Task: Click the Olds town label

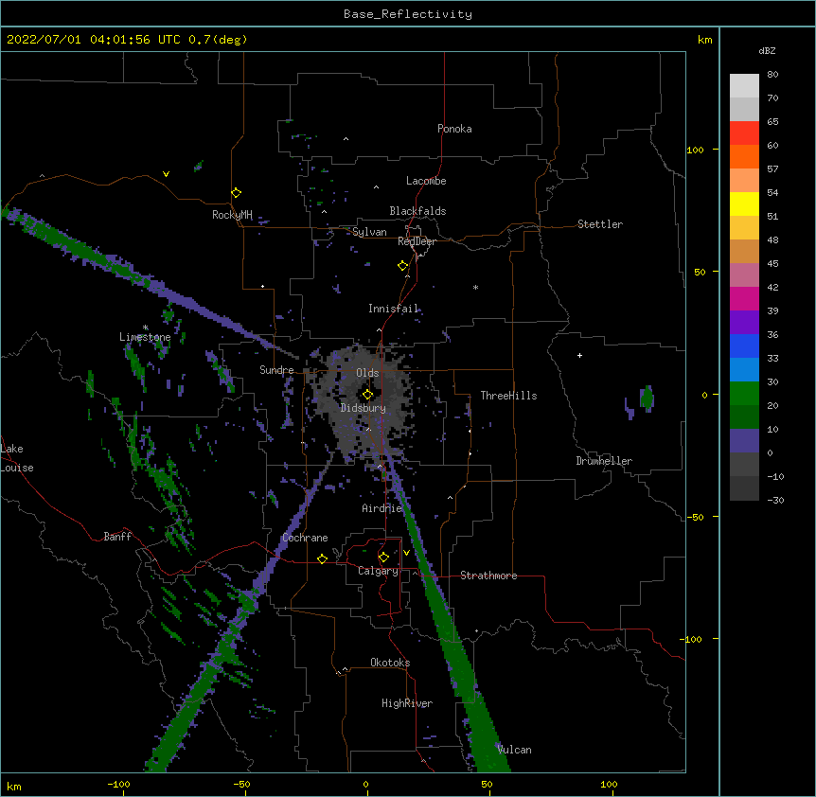Action: [367, 373]
